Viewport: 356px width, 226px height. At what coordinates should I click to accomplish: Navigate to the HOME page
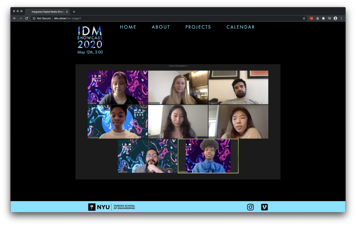[x=128, y=27]
